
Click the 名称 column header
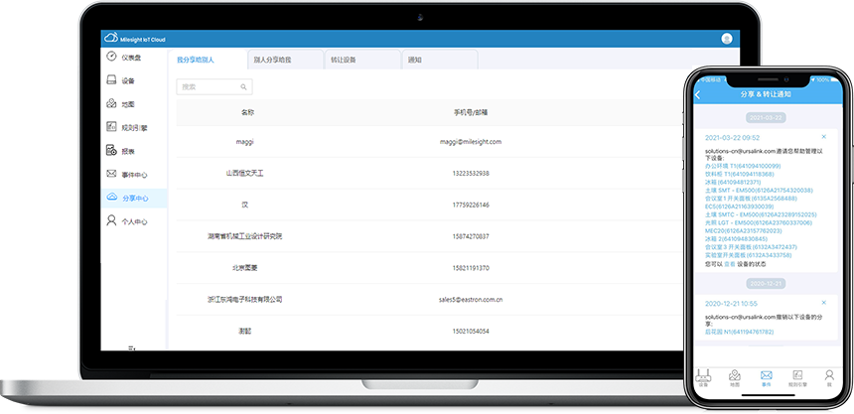[247, 113]
